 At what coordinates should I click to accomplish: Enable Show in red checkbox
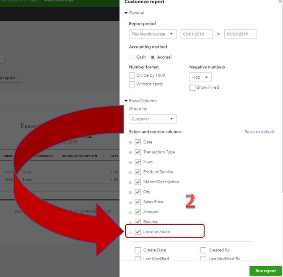coord(192,88)
